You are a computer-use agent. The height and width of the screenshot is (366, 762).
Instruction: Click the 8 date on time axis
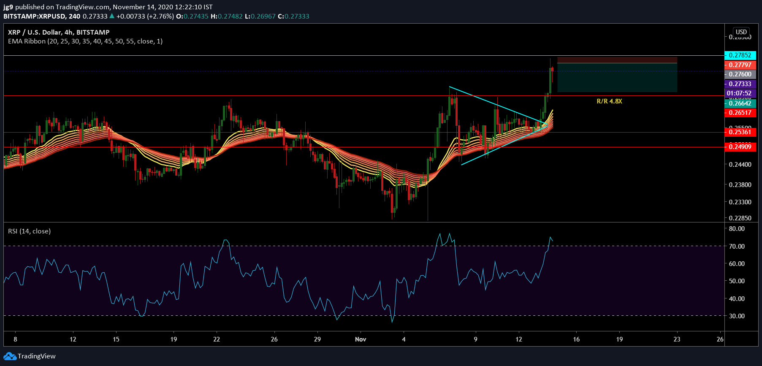click(16, 339)
